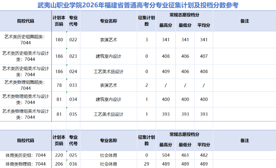Viewport: 276px width, 168px height.
Task: Select page number 186 in the 023 row
Action: pyautogui.click(x=59, y=56)
